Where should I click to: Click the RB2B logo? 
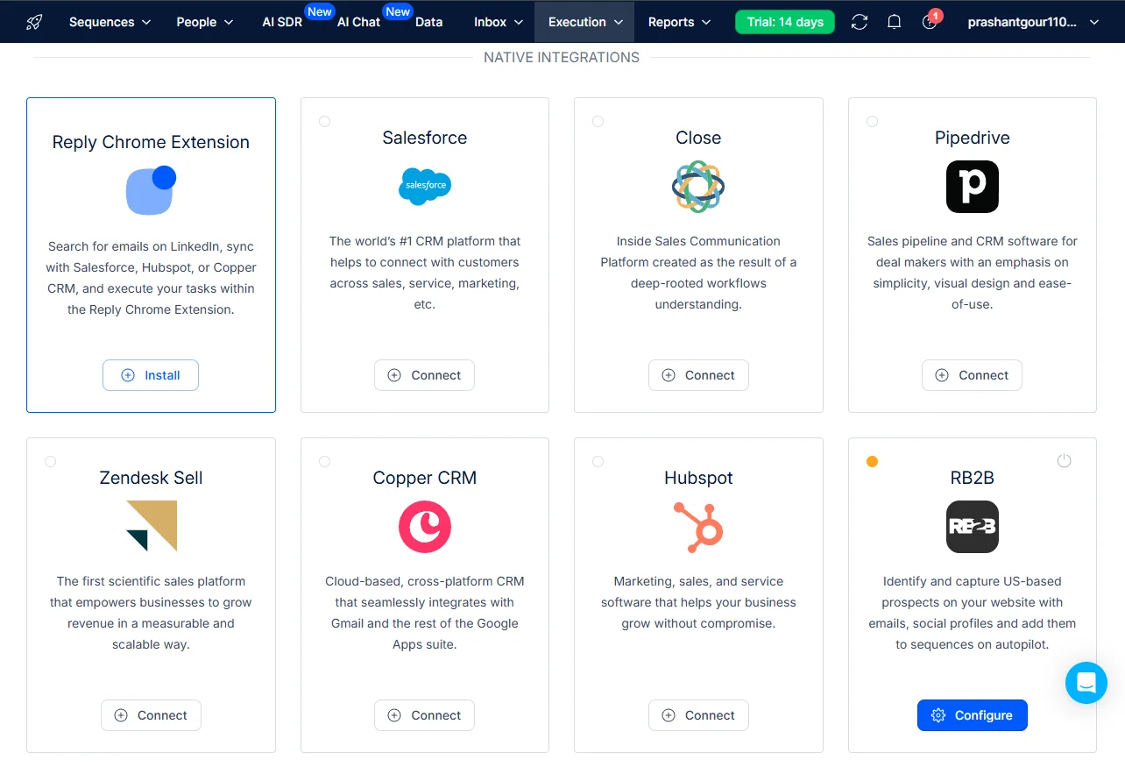(973, 526)
